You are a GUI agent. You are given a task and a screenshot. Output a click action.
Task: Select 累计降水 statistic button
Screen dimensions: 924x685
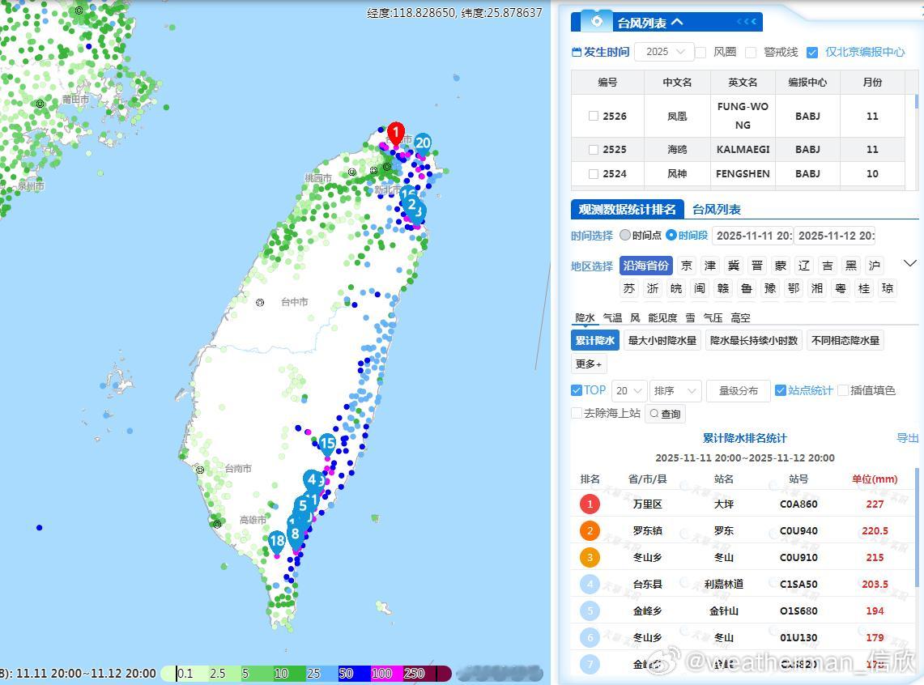click(x=595, y=340)
